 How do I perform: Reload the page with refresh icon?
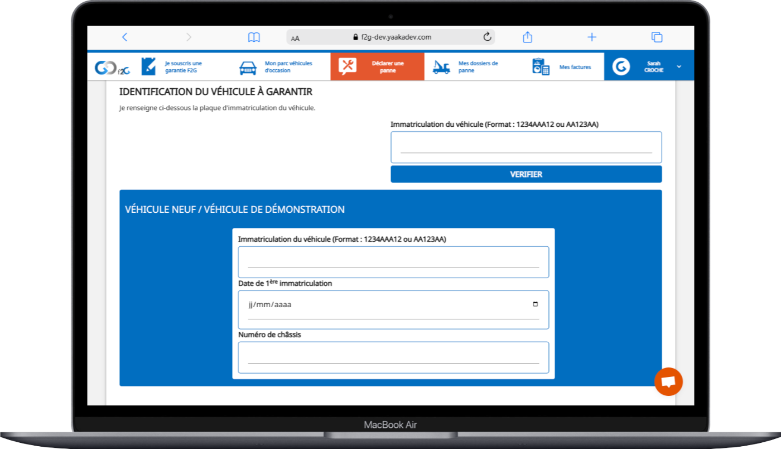487,37
